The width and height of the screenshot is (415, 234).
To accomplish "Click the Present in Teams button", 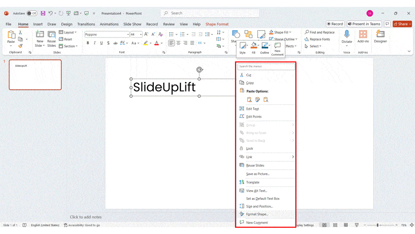I will click(364, 24).
